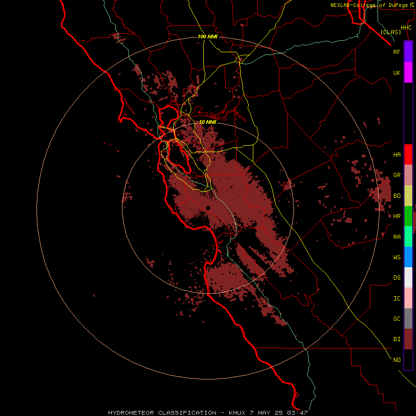Click the [CLAS] units label
Image resolution: width=416 pixels, height=416 pixels.
click(x=391, y=32)
